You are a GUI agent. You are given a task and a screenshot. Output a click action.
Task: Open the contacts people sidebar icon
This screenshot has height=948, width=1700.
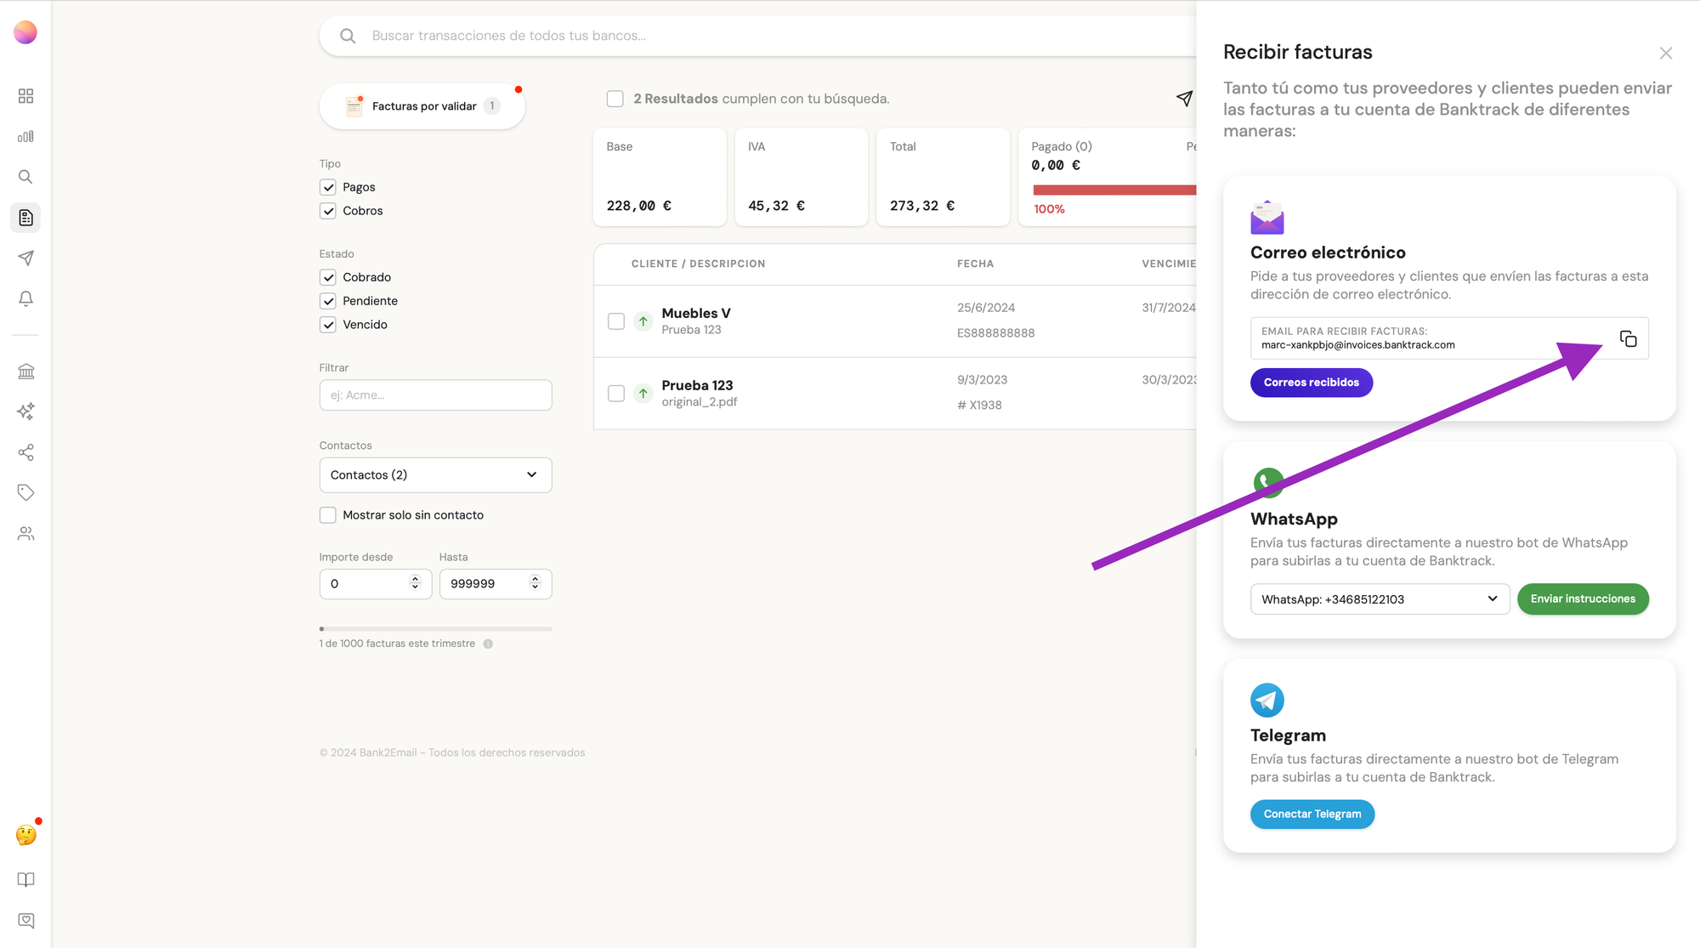click(x=26, y=533)
